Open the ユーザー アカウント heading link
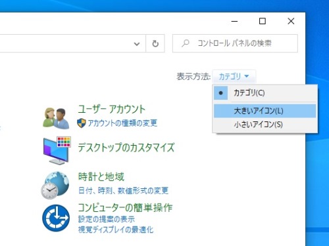329x246 pixels. [x=111, y=109]
